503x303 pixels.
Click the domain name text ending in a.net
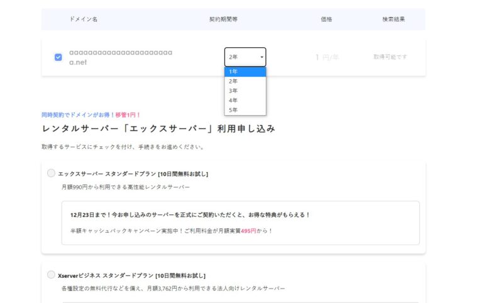click(x=121, y=57)
